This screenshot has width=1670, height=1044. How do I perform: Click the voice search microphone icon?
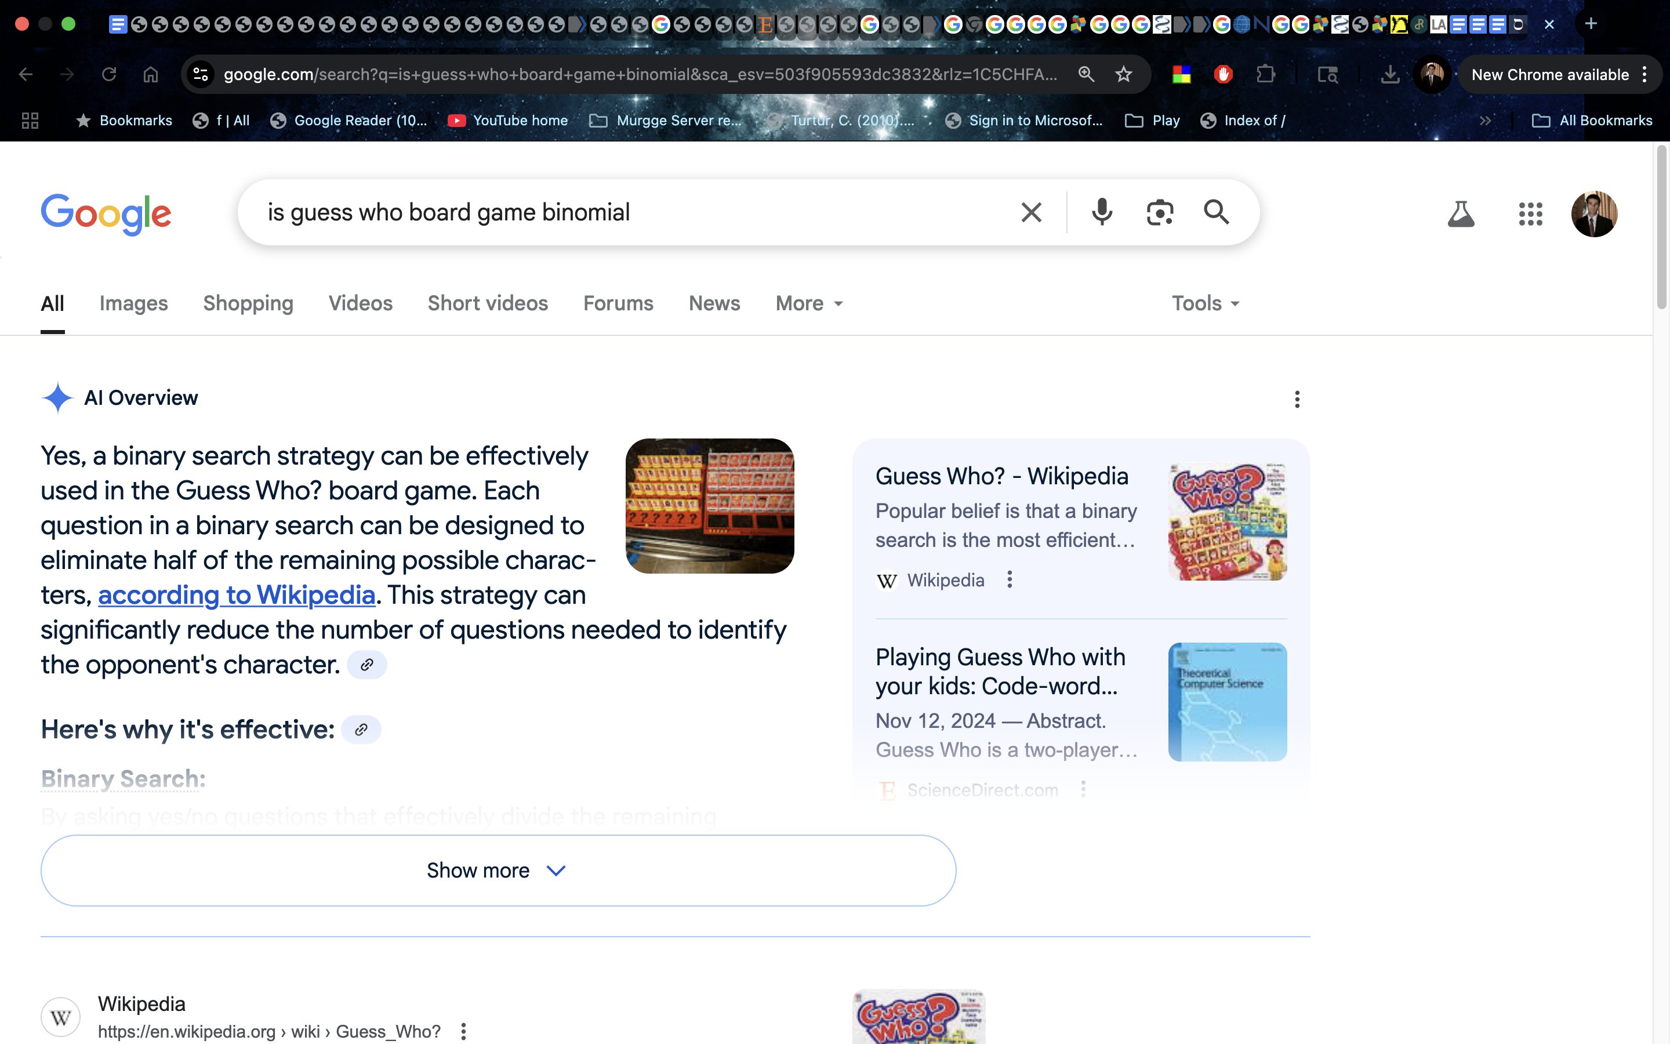click(1101, 212)
